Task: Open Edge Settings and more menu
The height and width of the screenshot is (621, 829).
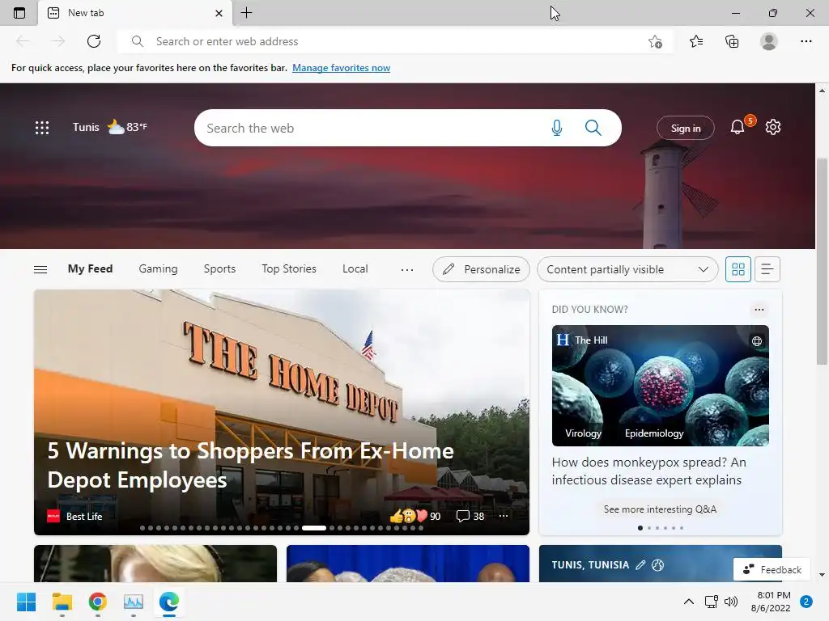Action: coord(806,41)
